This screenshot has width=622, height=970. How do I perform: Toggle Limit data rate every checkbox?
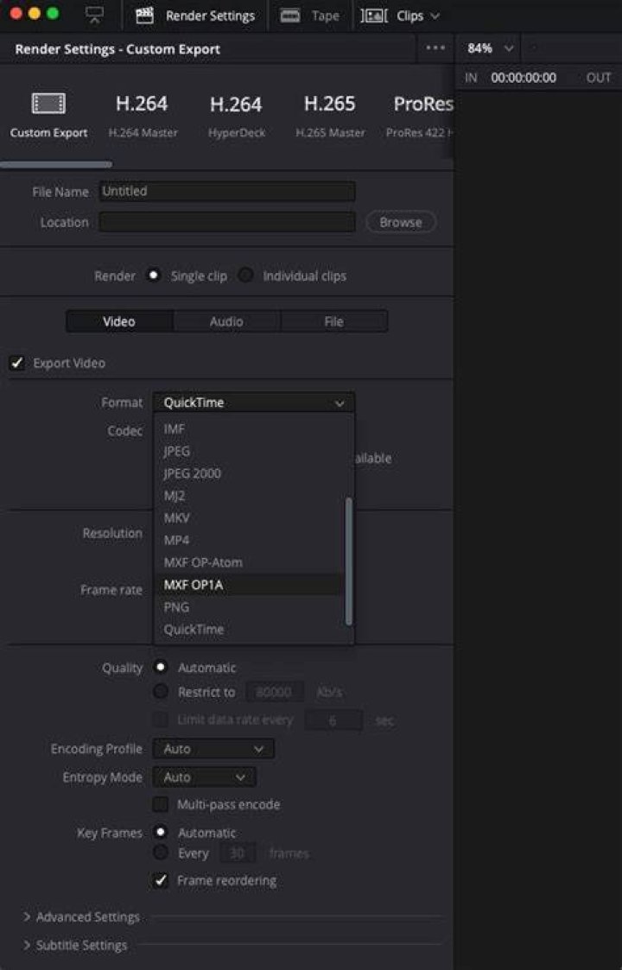161,720
